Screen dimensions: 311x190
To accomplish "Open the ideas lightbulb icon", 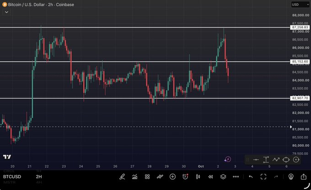I will pos(291,177).
